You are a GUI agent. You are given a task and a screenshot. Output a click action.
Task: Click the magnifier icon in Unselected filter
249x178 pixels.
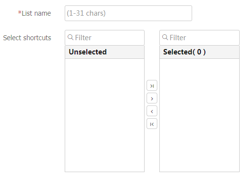click(x=71, y=37)
